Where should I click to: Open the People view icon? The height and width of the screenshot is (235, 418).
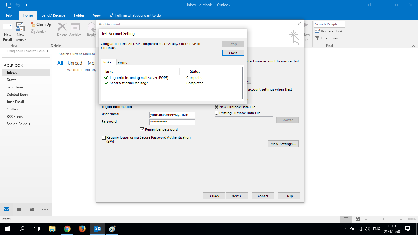click(32, 210)
